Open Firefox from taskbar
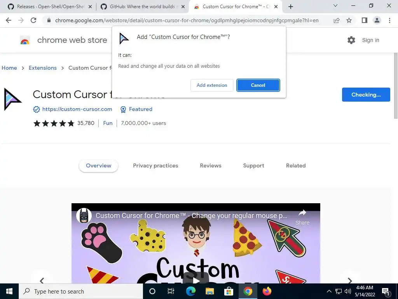This screenshot has width=398, height=299. tap(267, 291)
